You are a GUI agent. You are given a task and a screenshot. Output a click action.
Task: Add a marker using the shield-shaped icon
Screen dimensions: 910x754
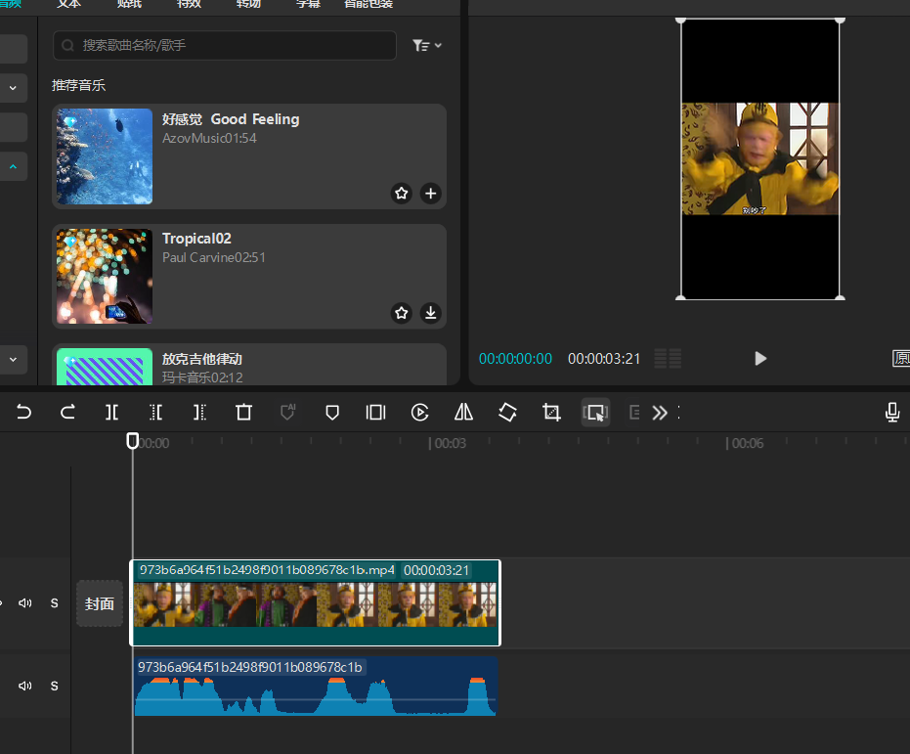click(331, 413)
